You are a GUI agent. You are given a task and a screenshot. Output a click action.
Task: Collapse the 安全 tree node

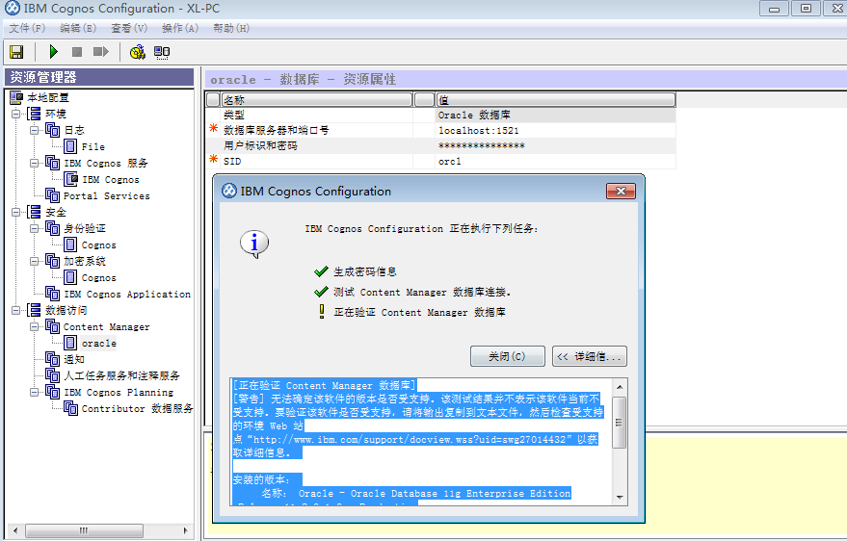(x=16, y=212)
